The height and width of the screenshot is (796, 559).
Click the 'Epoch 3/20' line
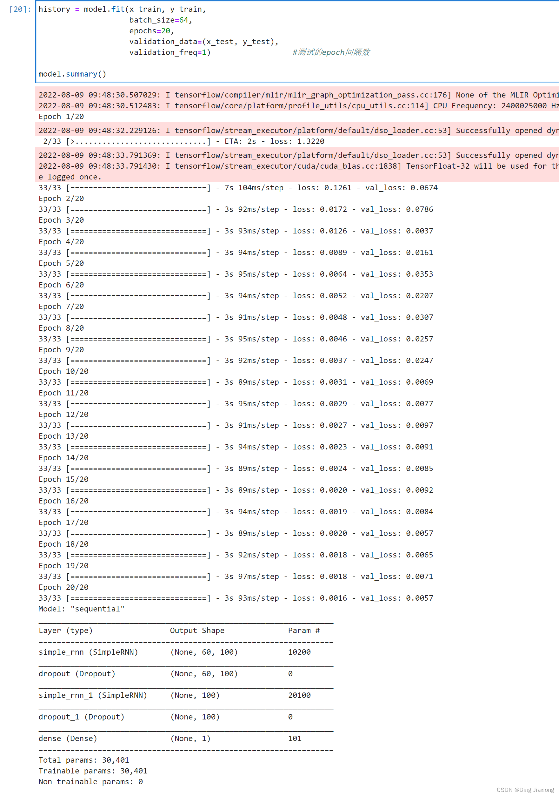coord(61,220)
